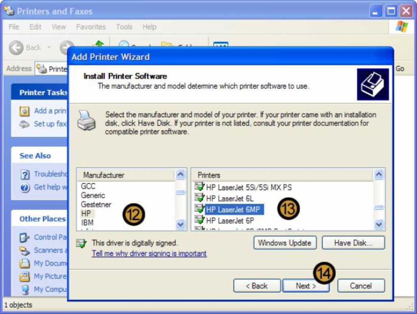The width and height of the screenshot is (417, 314).
Task: Click the Printers column header
Action: (x=283, y=175)
